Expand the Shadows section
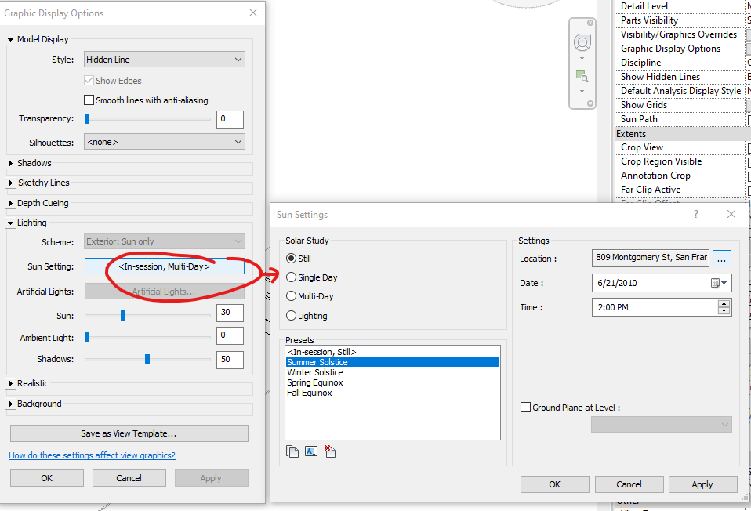The image size is (751, 511). tap(10, 163)
